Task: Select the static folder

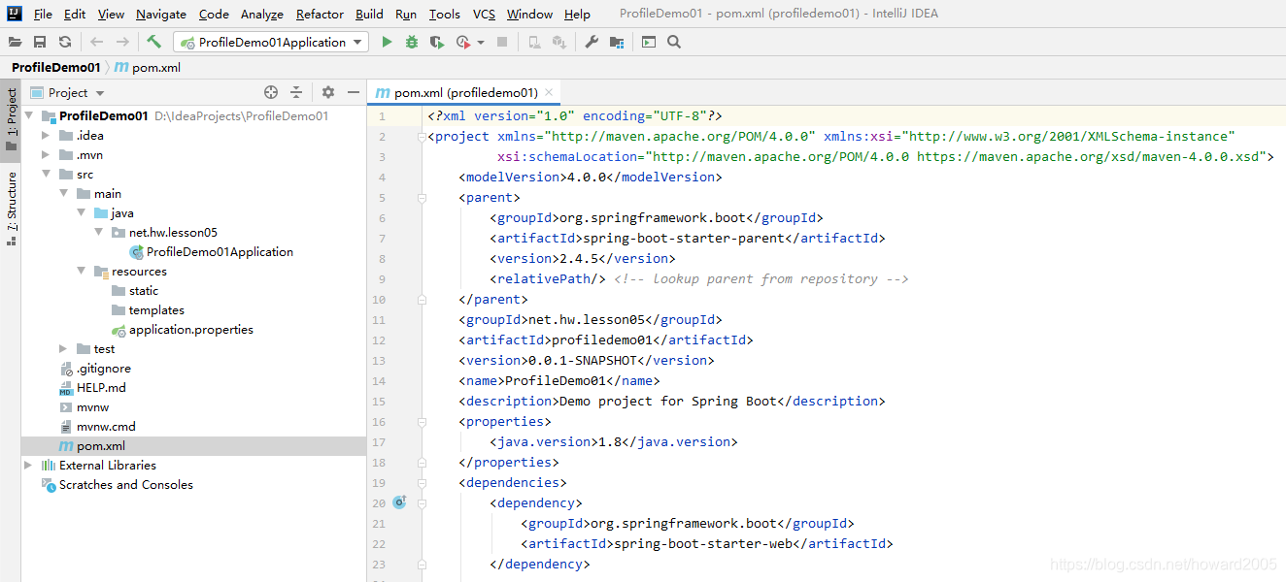Action: (143, 290)
